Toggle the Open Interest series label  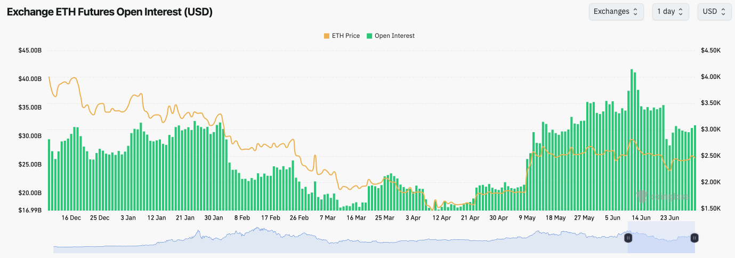pyautogui.click(x=394, y=36)
